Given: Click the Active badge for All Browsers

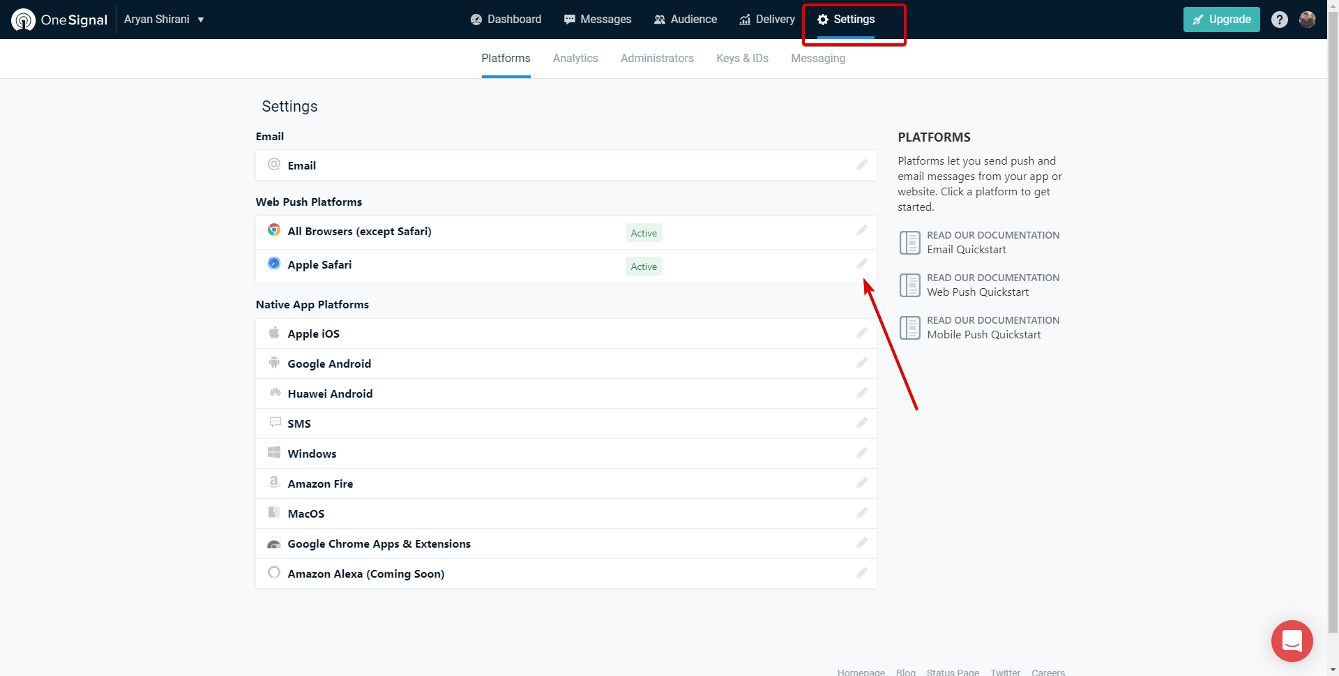Looking at the screenshot, I should tap(644, 233).
